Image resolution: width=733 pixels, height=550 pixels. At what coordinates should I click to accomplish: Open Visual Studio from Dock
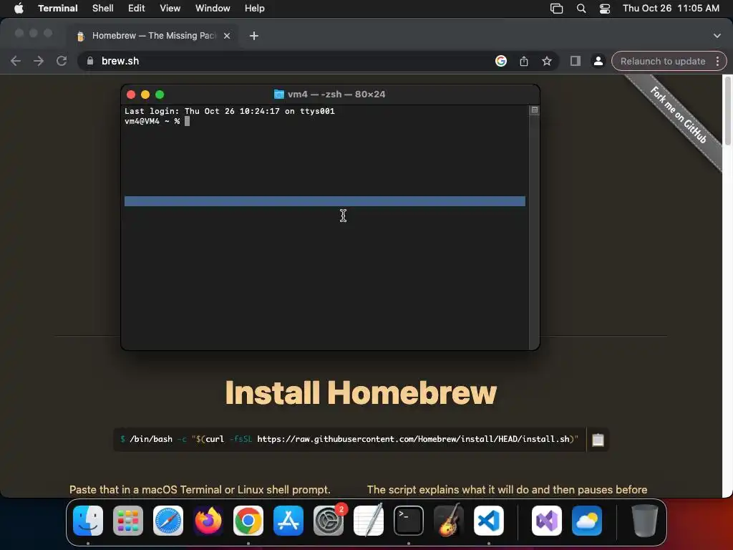pos(547,521)
